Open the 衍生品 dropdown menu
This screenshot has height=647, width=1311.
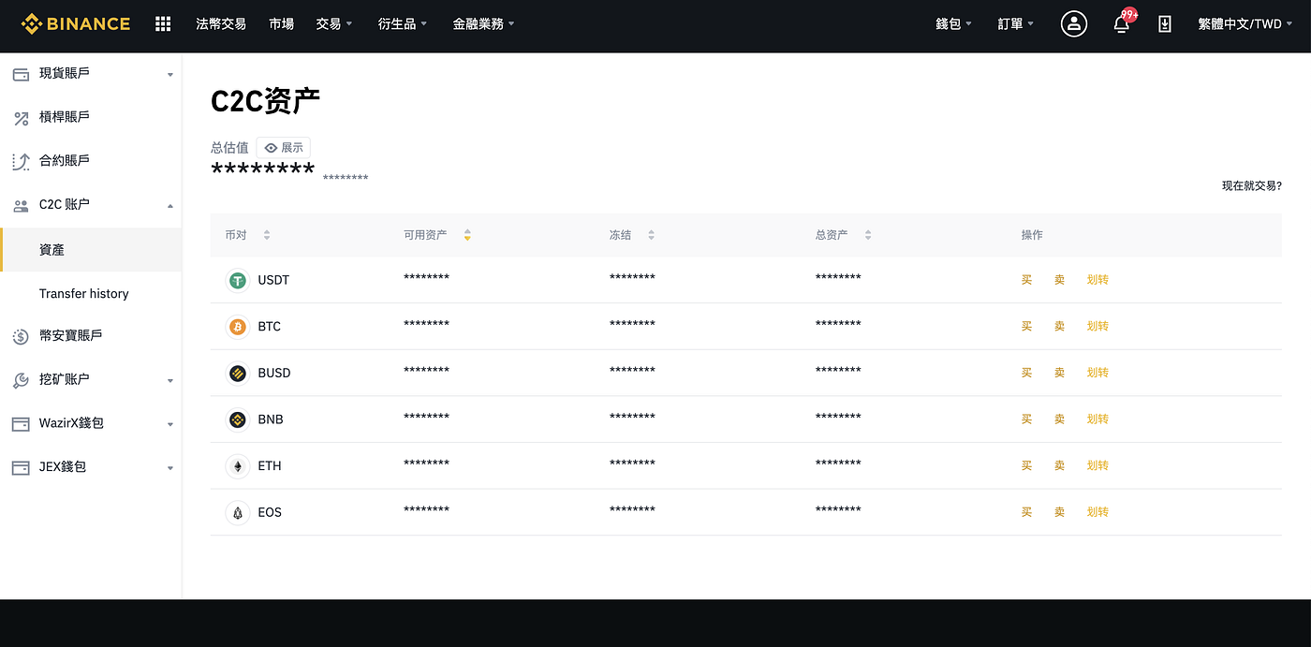pyautogui.click(x=403, y=23)
